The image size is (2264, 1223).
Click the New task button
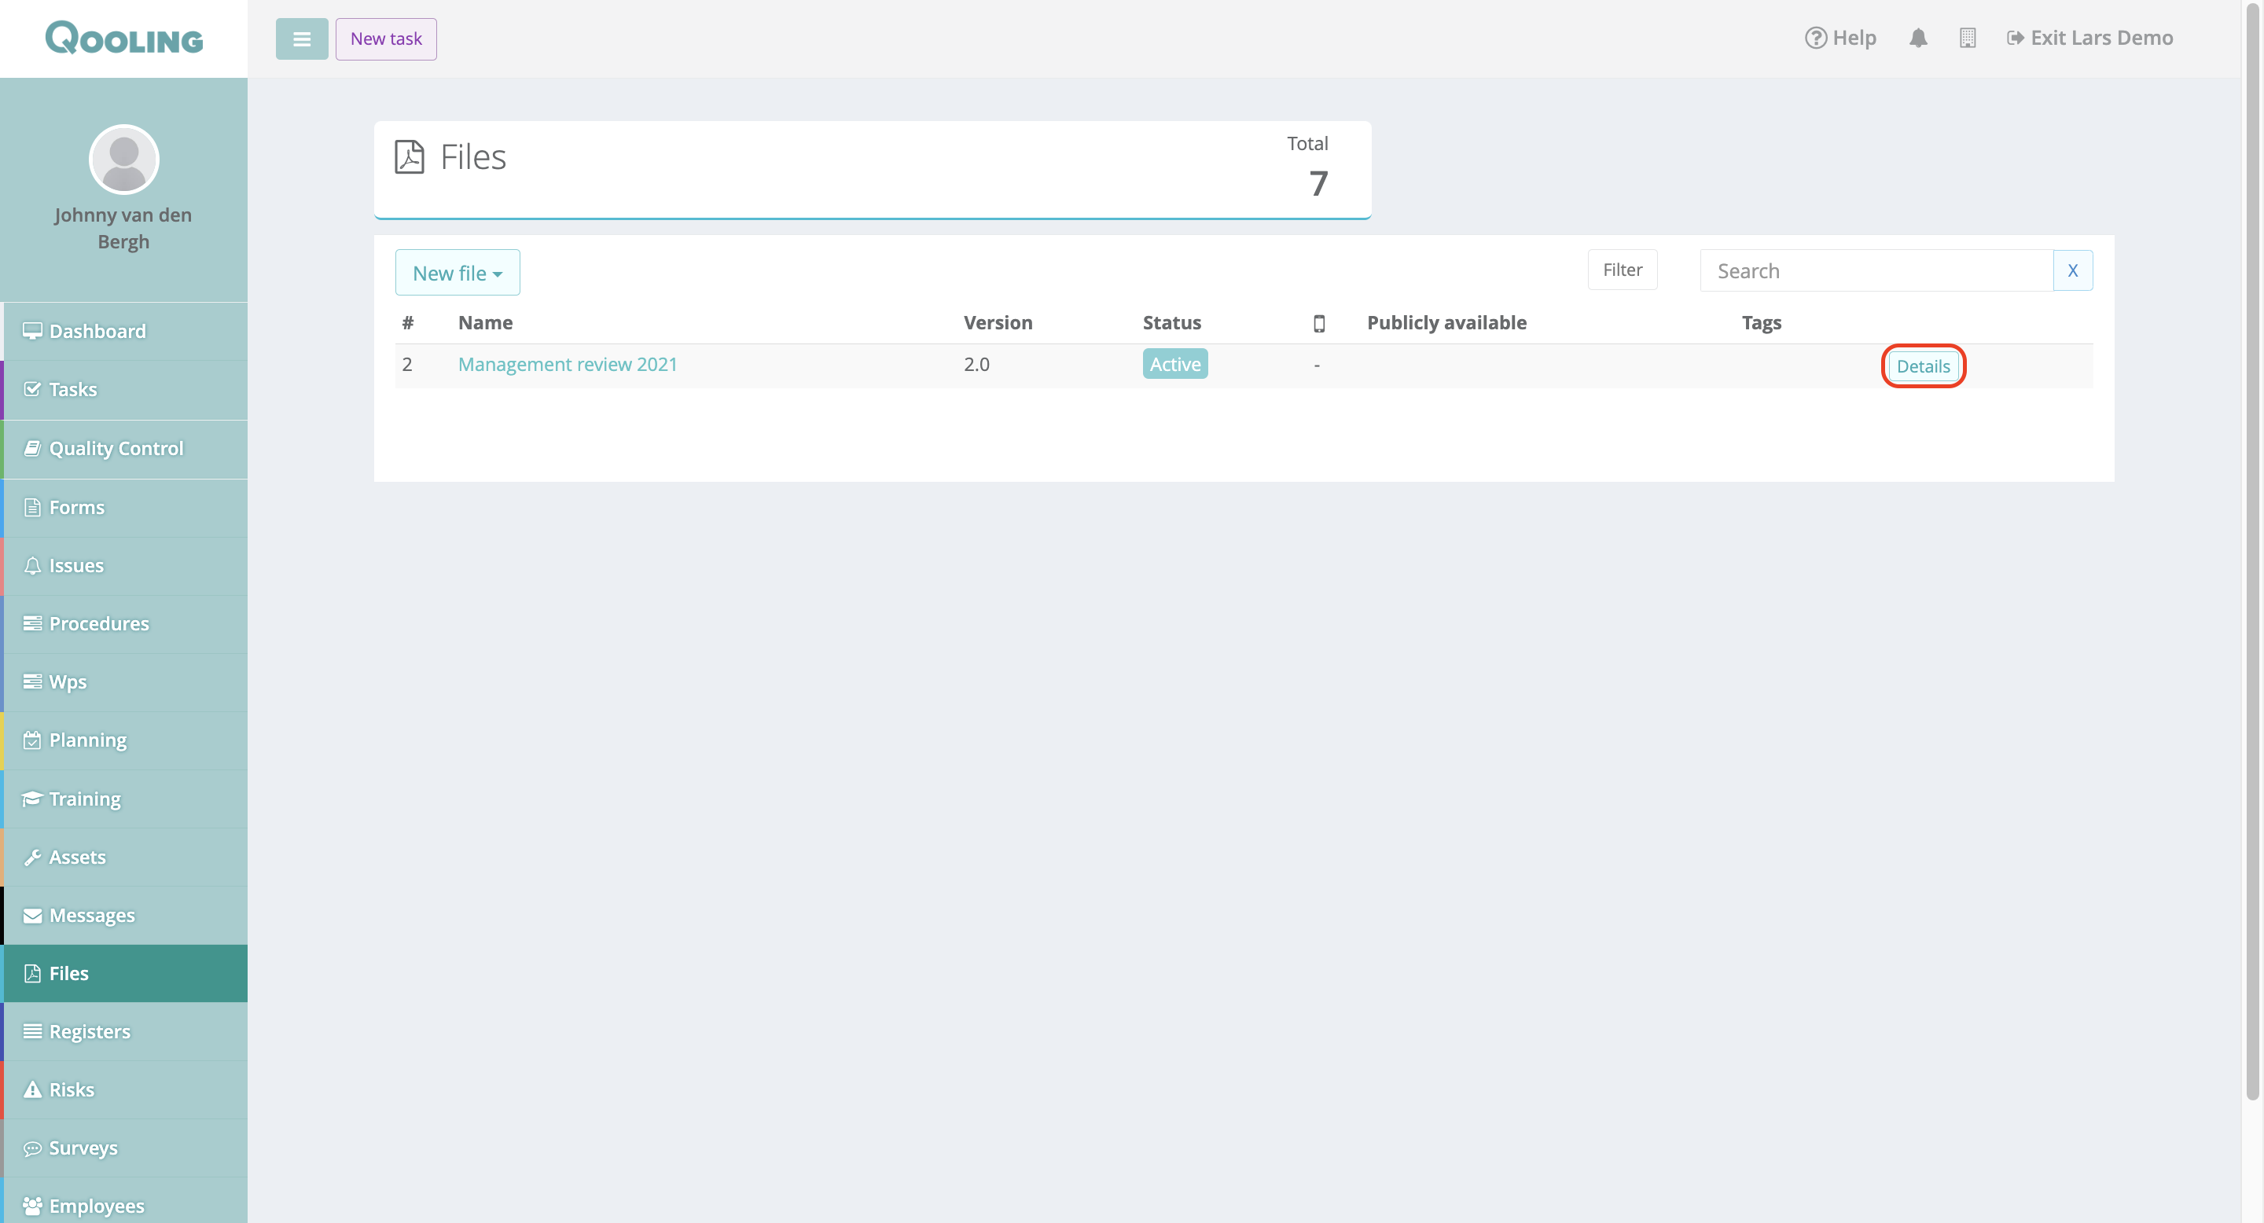(x=386, y=39)
